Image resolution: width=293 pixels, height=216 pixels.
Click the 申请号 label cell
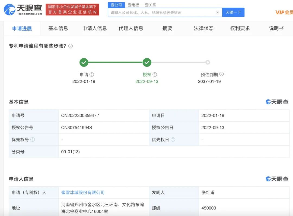coord(34,115)
